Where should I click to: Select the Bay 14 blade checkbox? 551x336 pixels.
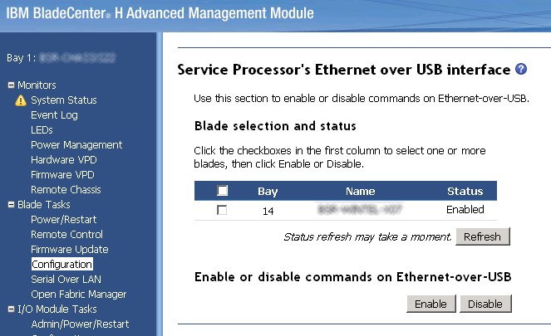222,211
